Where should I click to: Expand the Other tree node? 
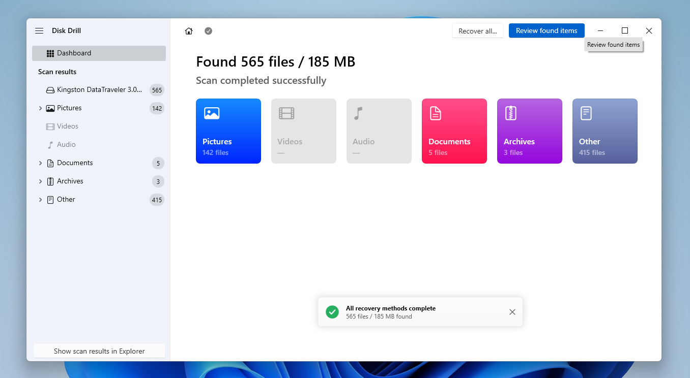pyautogui.click(x=40, y=200)
